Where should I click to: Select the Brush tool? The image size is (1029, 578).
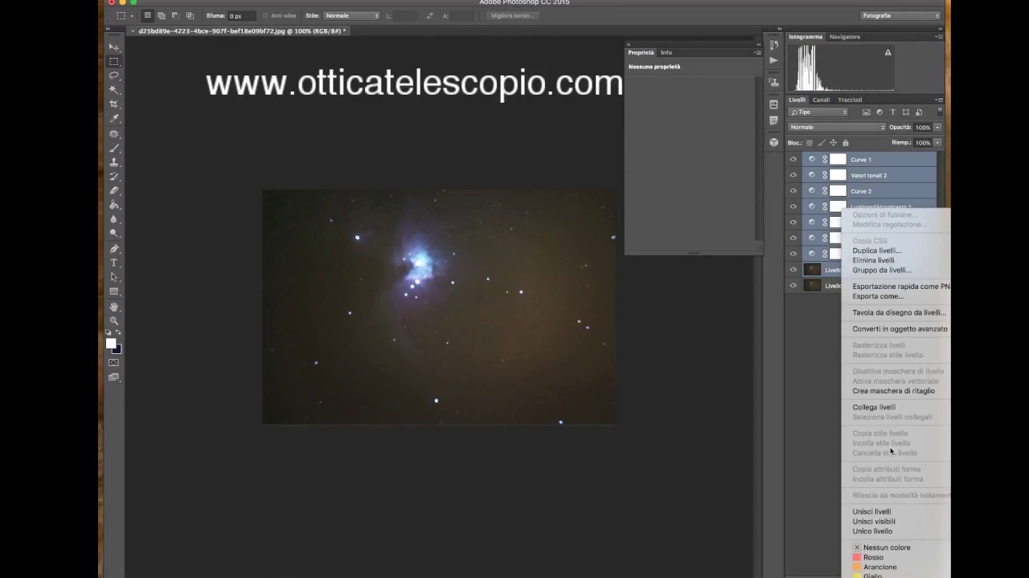[x=114, y=148]
